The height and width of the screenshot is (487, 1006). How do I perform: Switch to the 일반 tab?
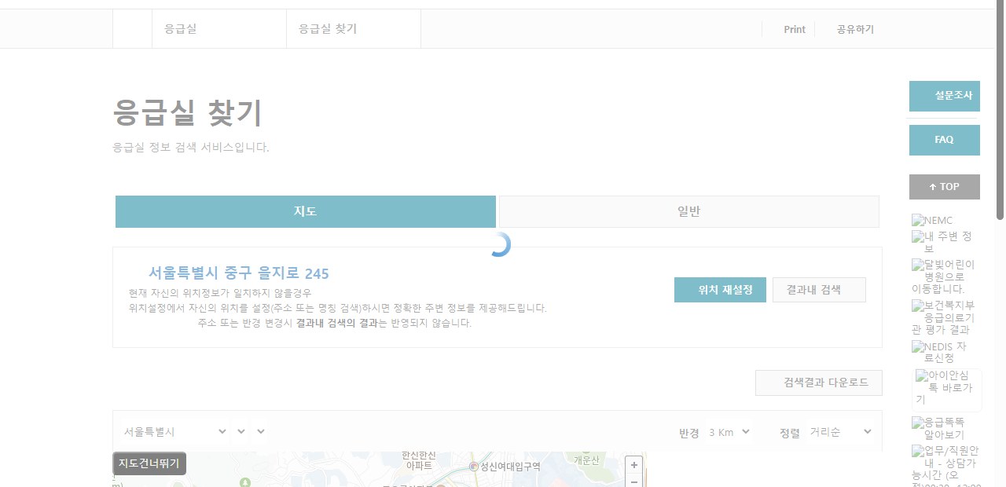[689, 211]
